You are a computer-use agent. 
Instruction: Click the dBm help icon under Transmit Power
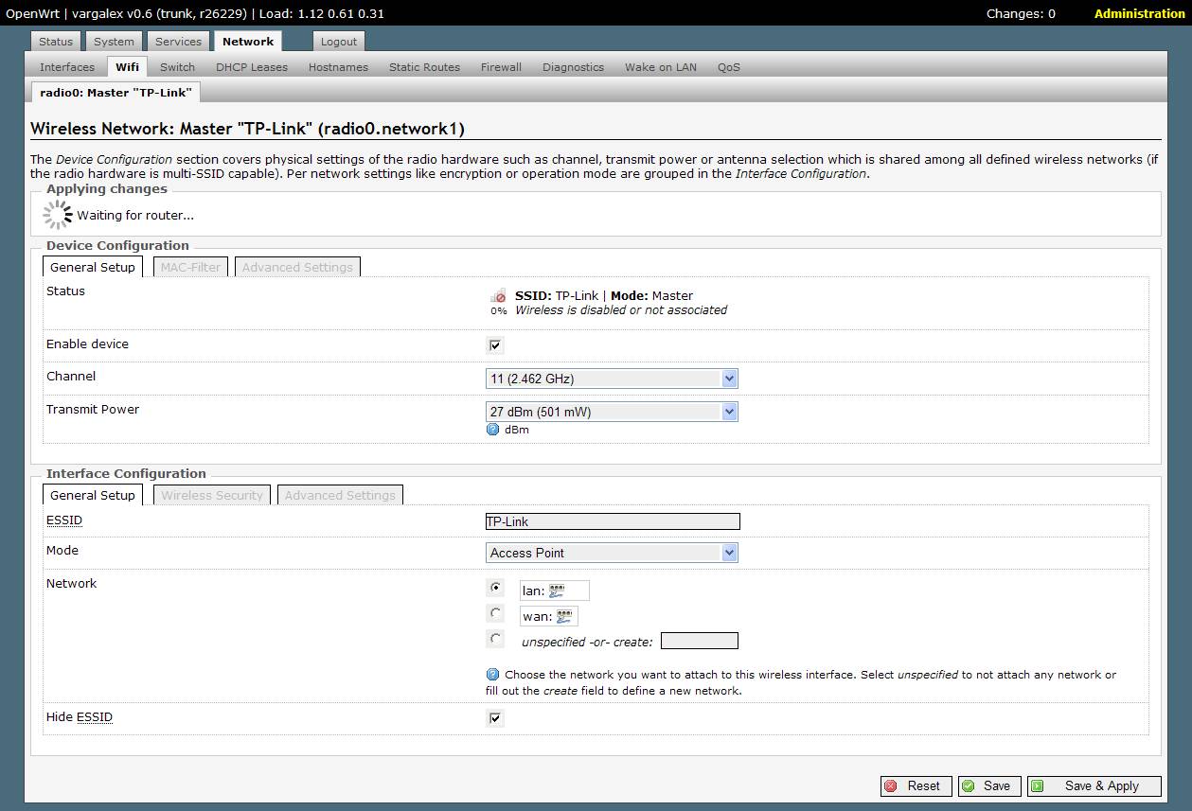click(x=492, y=429)
